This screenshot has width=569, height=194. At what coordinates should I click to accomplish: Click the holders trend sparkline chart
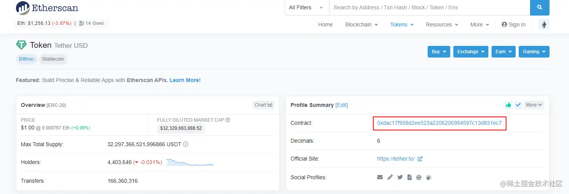click(x=190, y=162)
